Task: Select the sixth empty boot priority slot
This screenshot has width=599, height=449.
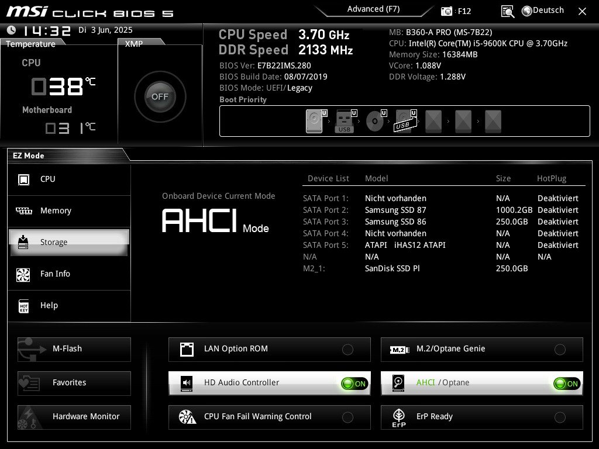Action: pyautogui.click(x=463, y=122)
